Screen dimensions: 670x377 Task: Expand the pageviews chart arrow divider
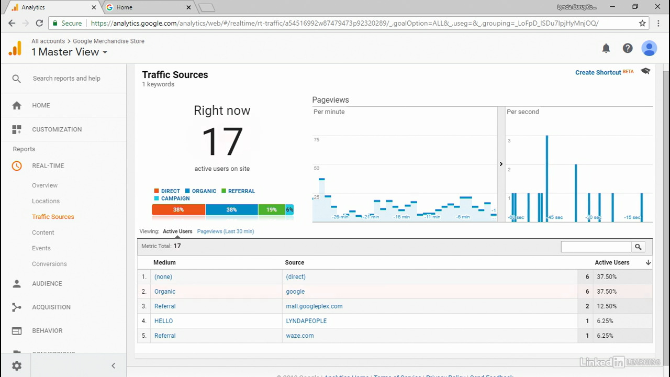click(501, 164)
